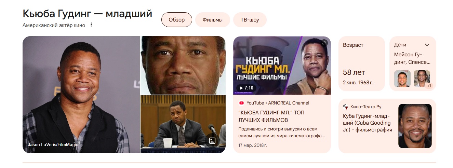Image resolution: width=453 pixels, height=168 pixels.
Task: Open the close-up face photo
Action: click(183, 65)
